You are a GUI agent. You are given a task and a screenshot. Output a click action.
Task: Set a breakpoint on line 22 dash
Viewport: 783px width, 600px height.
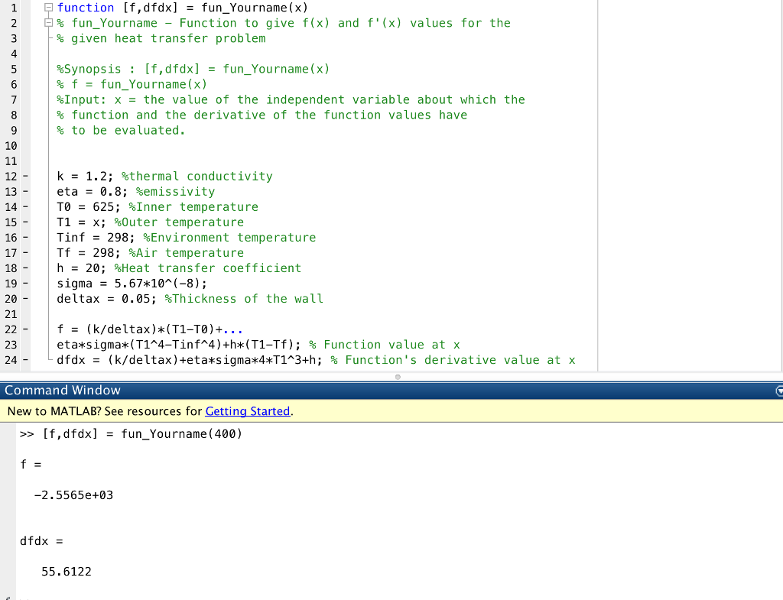[x=25, y=329]
